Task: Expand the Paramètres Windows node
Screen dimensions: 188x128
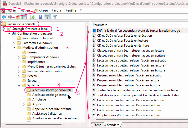Action: [14, 43]
